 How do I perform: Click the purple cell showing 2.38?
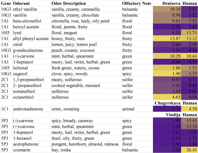(167, 27)
